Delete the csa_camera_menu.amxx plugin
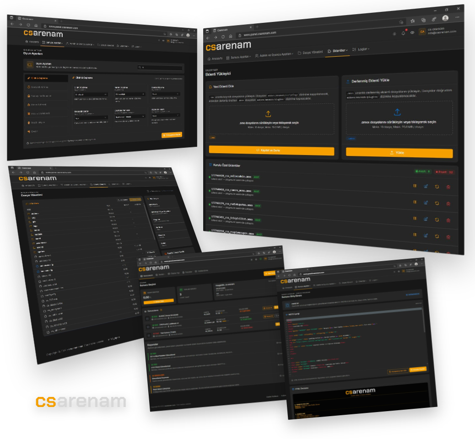Screen dimensions: 475x439 448,203
